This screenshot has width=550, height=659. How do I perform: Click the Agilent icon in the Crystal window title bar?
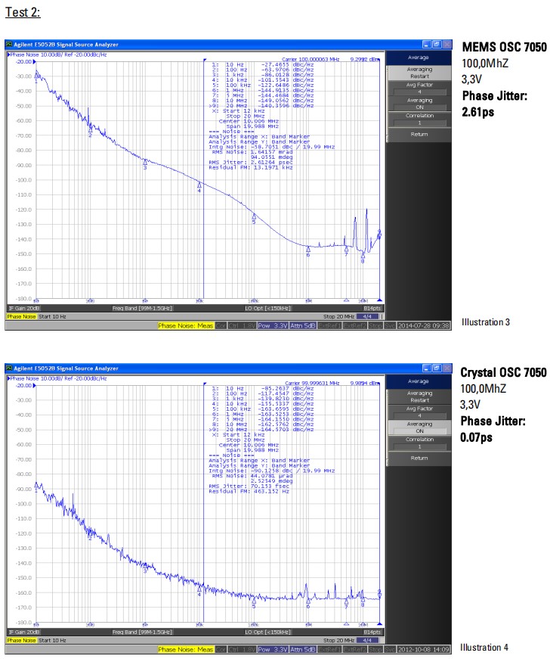pos(9,368)
